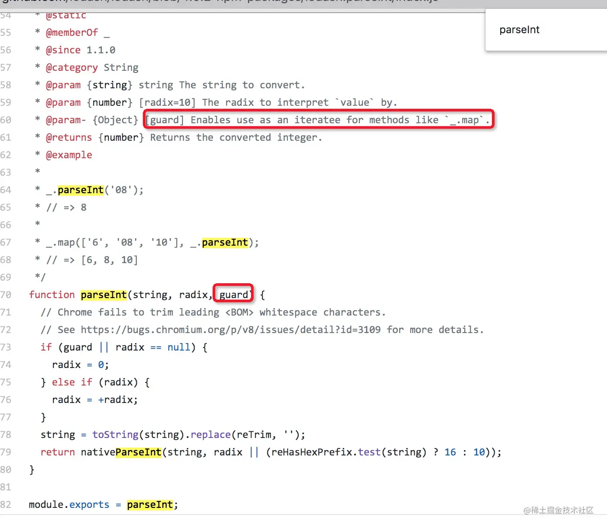Click parseInt in the module.exports line
607x528 pixels.
point(150,504)
